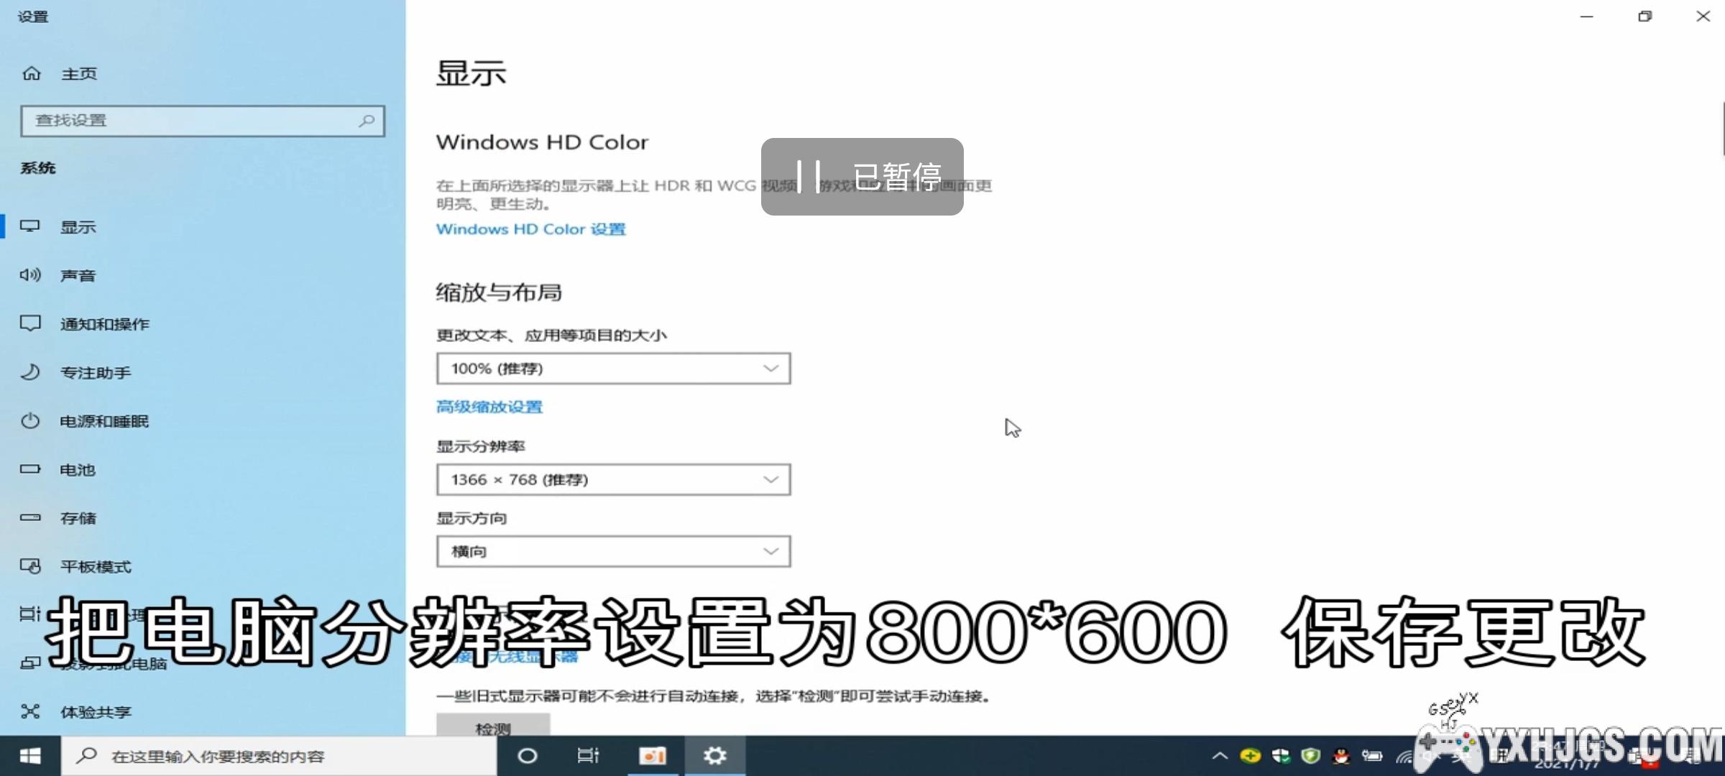Click the Power and sleep icon

(x=30, y=421)
